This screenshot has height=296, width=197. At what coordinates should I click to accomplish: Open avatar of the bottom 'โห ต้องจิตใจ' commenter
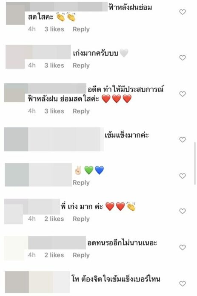point(17,282)
